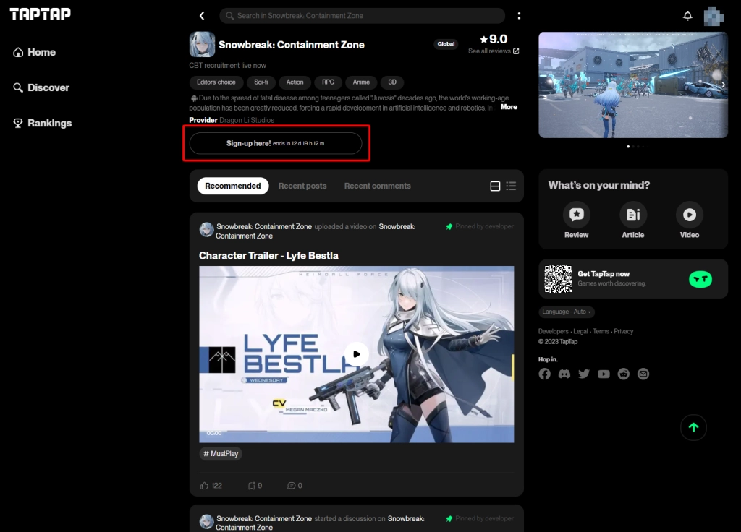Open the #MustPlay hashtag
Viewport: 741px width, 532px height.
pyautogui.click(x=221, y=454)
